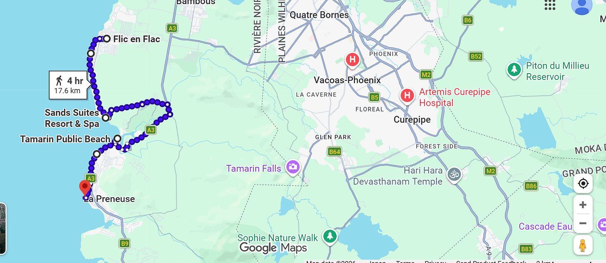Screen dimensions: 606x263
Task: Click the Quatre Bornes town label
Action: (x=319, y=15)
